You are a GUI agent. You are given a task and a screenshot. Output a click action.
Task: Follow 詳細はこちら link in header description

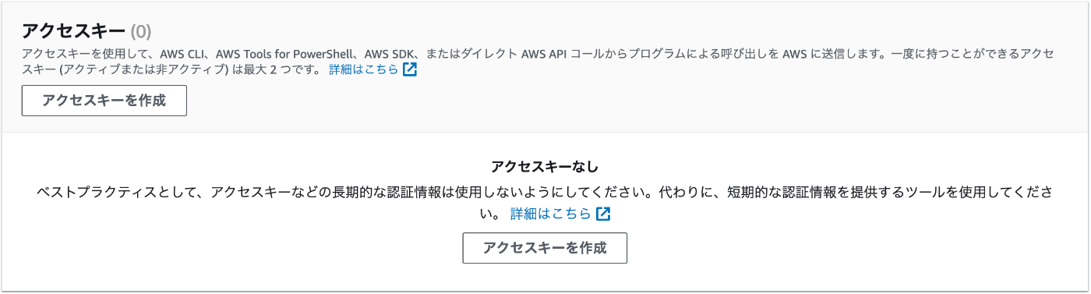pos(363,69)
